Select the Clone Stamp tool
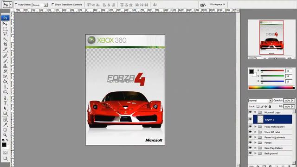This screenshot has width=297, height=167. tap(5, 66)
